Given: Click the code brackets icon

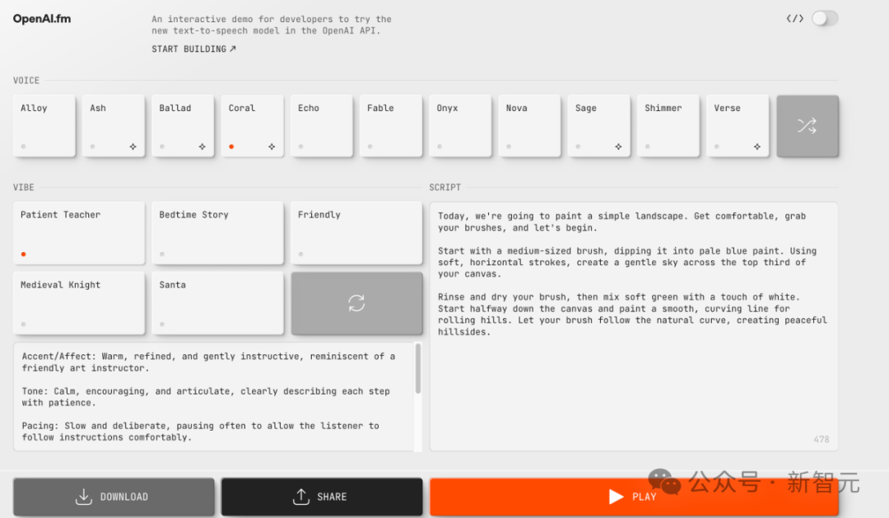Looking at the screenshot, I should point(795,19).
